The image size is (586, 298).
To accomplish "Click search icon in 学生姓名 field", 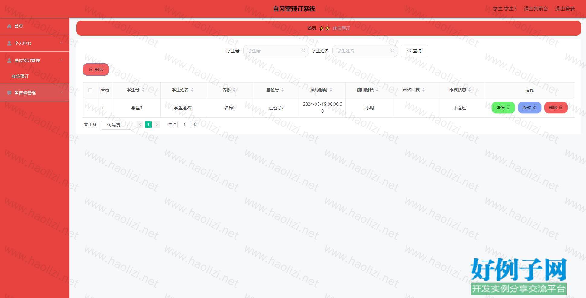I will (392, 51).
